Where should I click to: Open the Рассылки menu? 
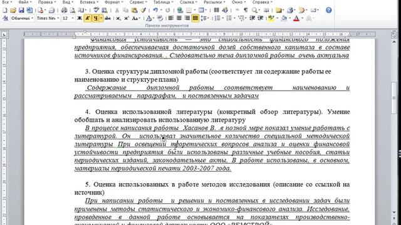[x=214, y=2]
